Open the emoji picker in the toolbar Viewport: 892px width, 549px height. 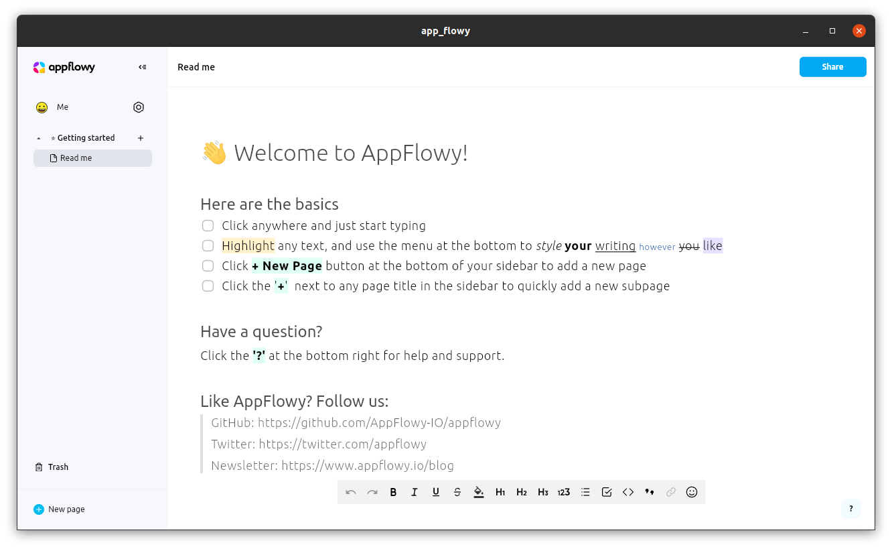[x=692, y=491]
